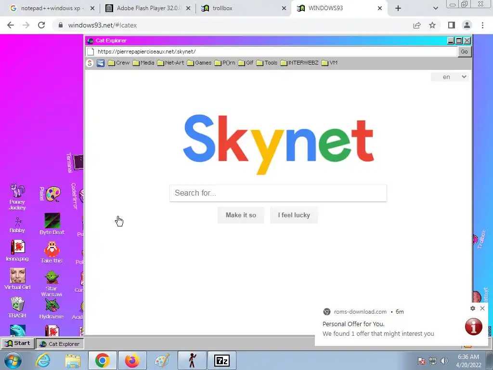Launch the Virtual Girl icon

tap(17, 279)
